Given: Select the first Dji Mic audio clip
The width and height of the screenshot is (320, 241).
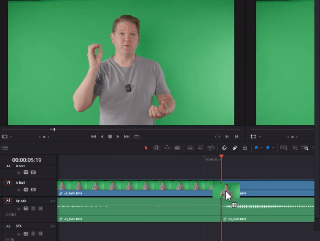Looking at the screenshot, I should [139, 210].
